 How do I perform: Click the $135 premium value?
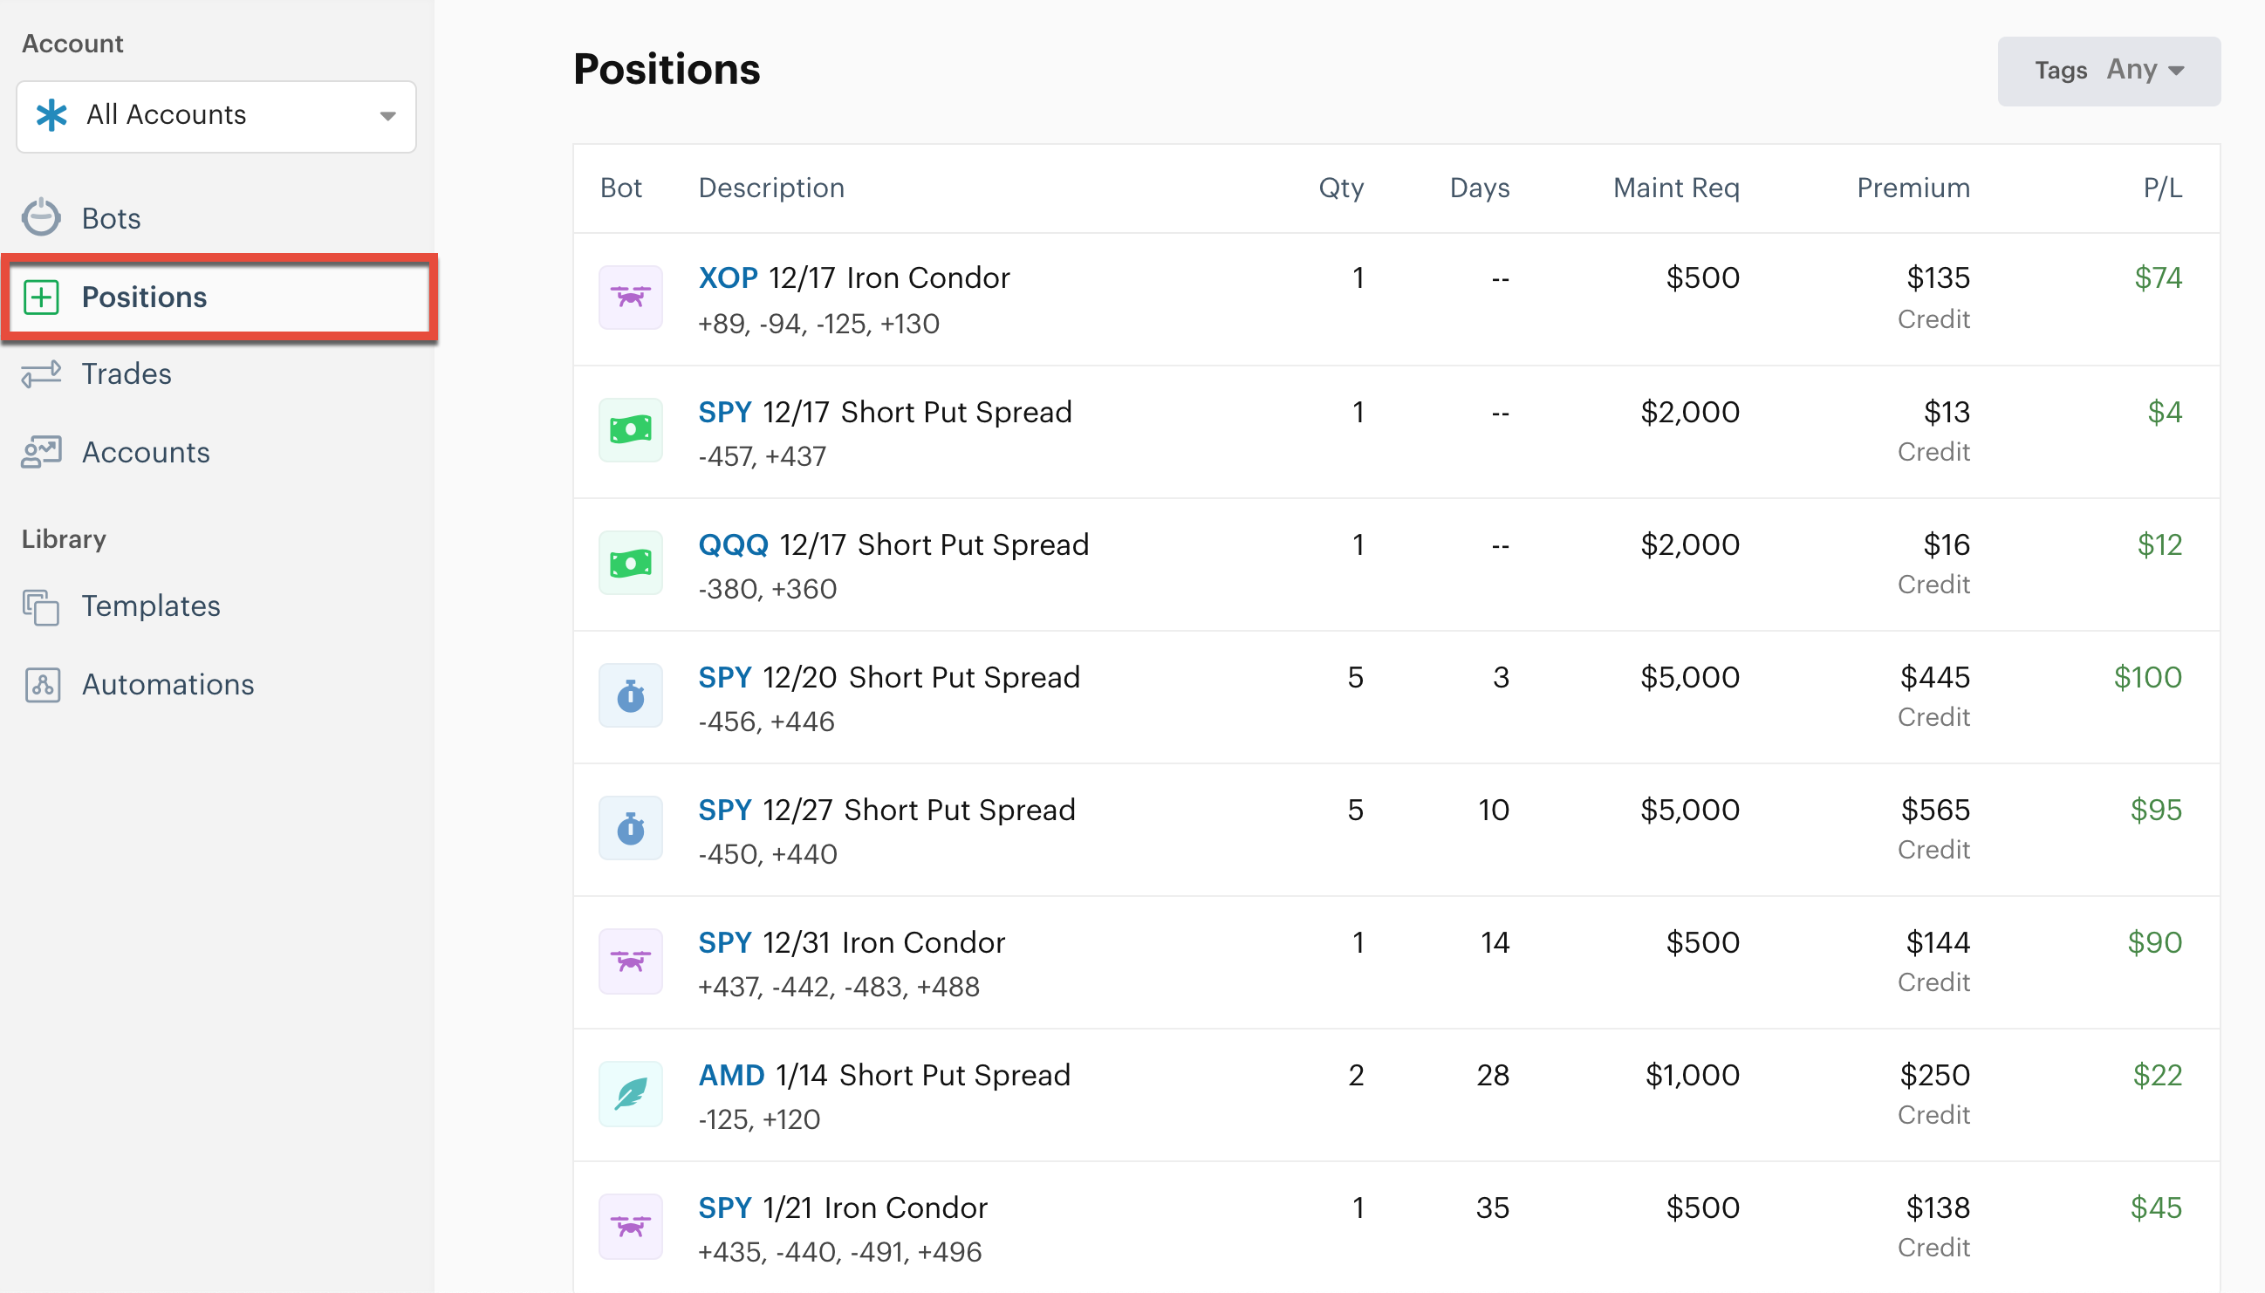click(1939, 278)
